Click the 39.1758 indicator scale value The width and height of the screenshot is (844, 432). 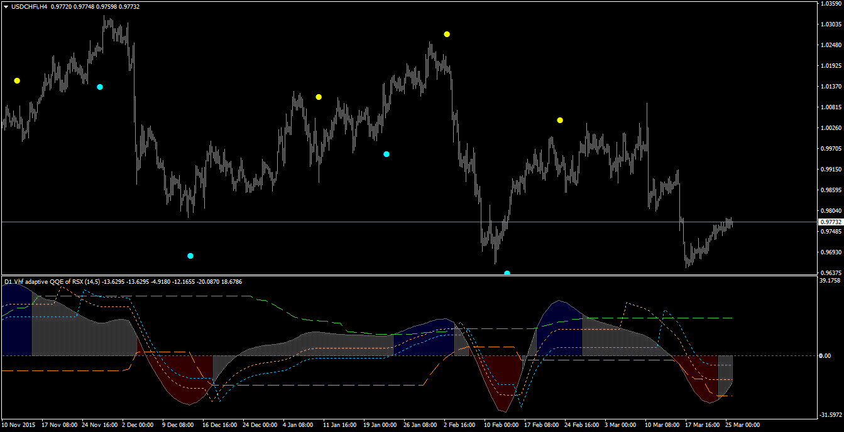pyautogui.click(x=831, y=281)
